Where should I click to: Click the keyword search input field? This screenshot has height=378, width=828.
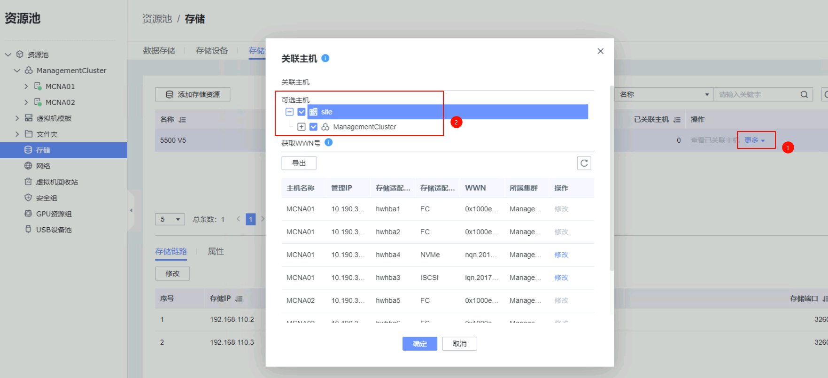tap(756, 94)
